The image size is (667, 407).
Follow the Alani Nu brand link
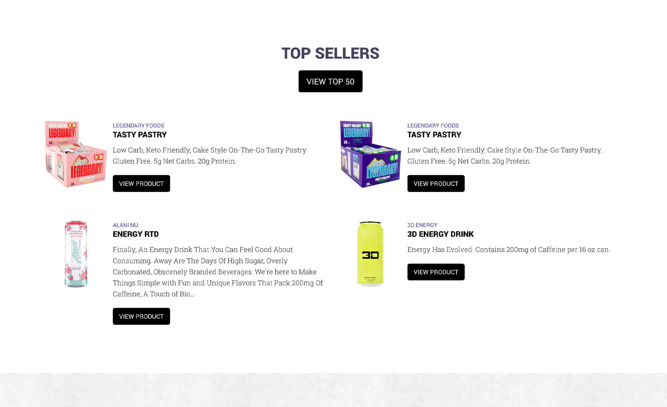click(125, 225)
